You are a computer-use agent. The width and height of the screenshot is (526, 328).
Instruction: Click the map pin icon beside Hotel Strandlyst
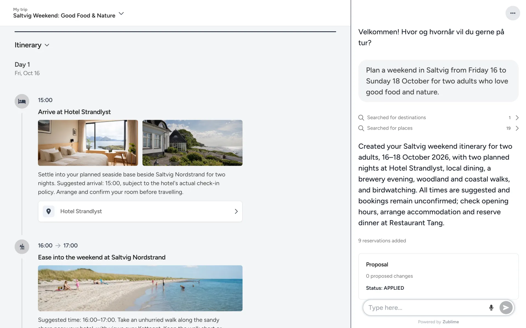(x=48, y=211)
